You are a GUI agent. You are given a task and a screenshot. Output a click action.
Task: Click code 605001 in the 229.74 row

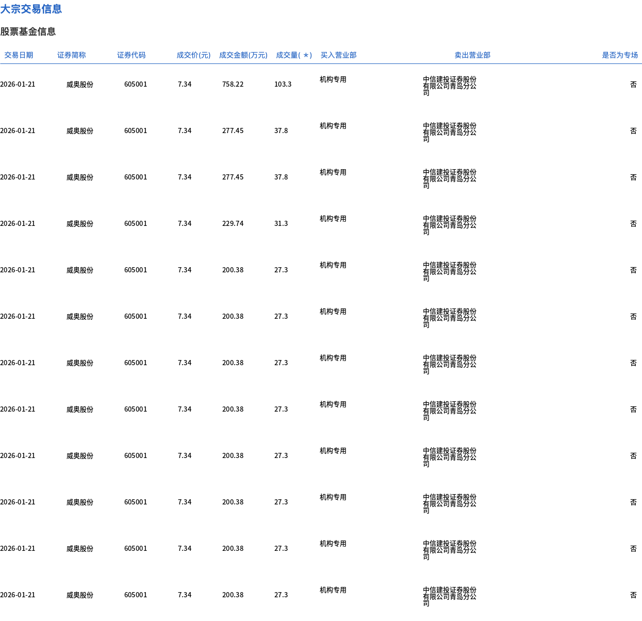pos(136,224)
